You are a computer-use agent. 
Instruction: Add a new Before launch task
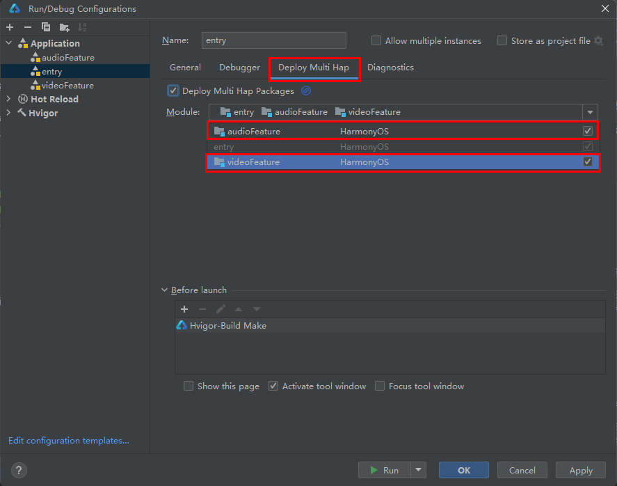click(x=184, y=309)
